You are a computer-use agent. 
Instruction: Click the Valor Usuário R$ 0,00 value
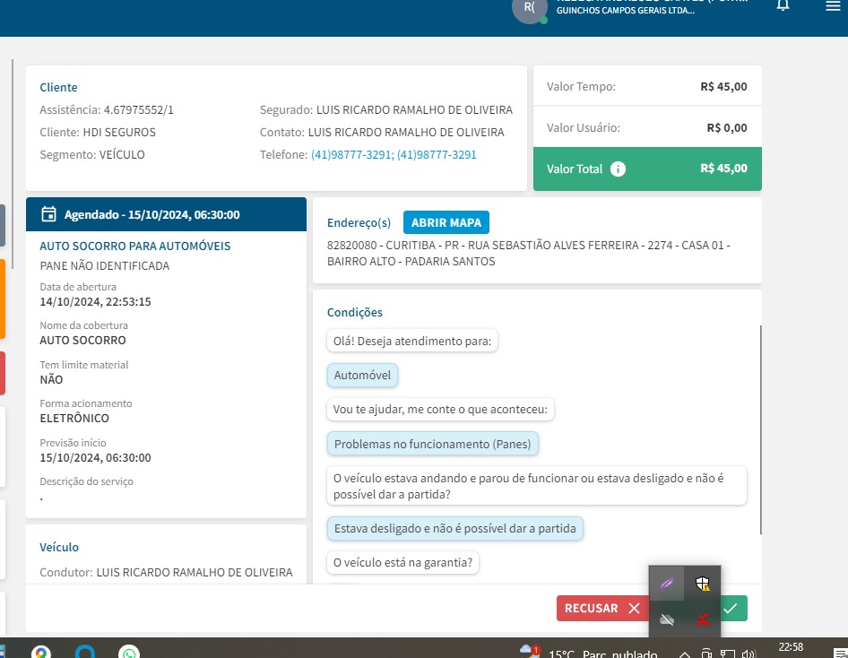point(727,127)
